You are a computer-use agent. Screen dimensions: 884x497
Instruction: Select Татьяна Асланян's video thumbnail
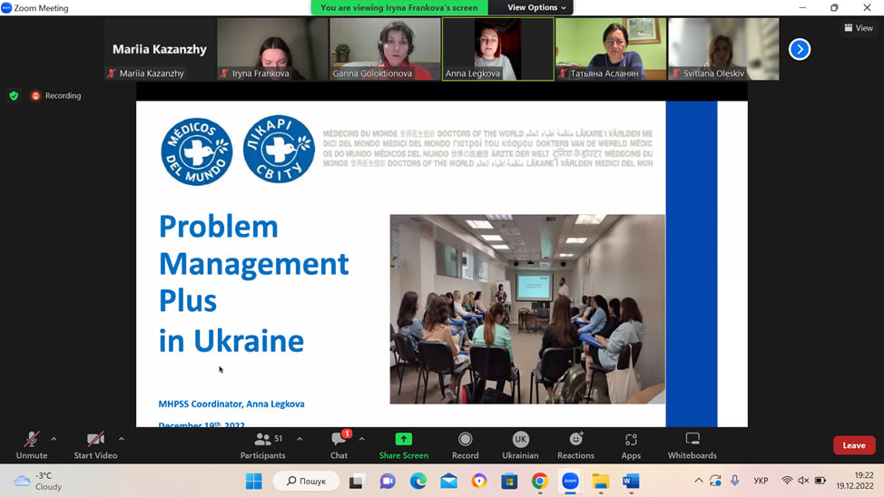coord(611,49)
